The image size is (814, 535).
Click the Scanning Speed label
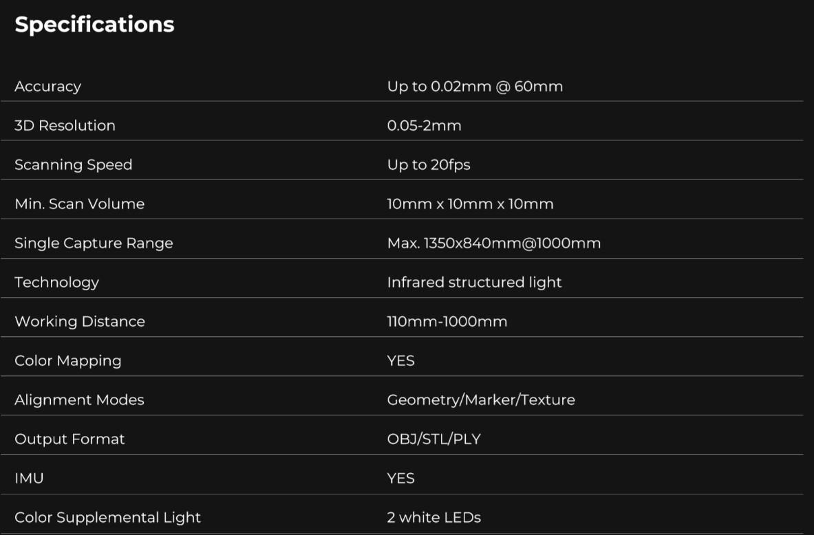pyautogui.click(x=73, y=165)
